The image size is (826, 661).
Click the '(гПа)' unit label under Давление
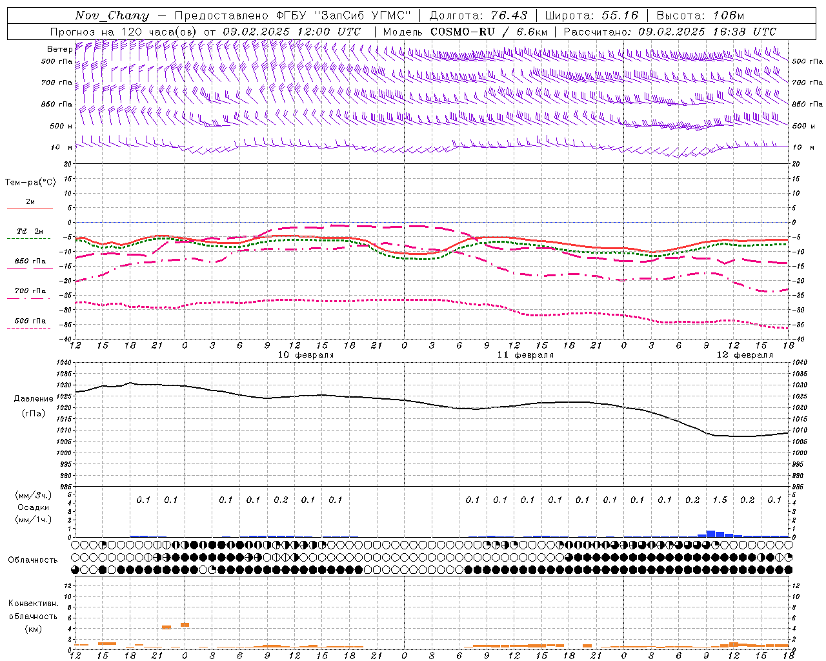33,414
